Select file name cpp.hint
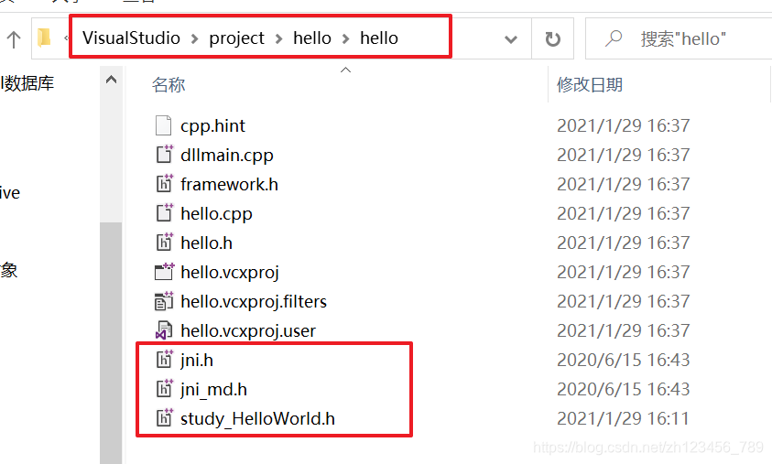The width and height of the screenshot is (772, 464). tap(212, 126)
